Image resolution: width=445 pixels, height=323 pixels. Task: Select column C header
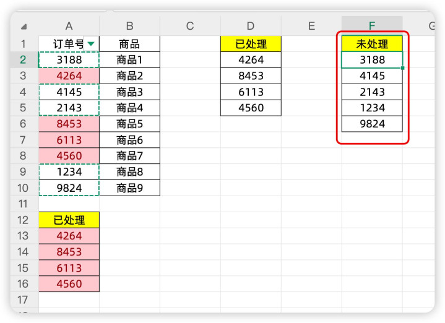point(190,26)
